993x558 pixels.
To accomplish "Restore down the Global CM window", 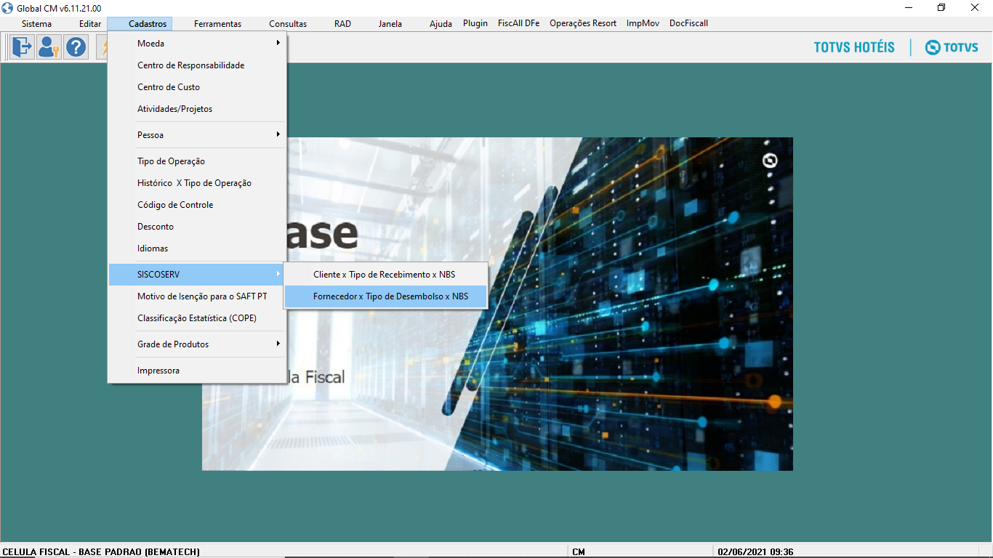I will [941, 8].
